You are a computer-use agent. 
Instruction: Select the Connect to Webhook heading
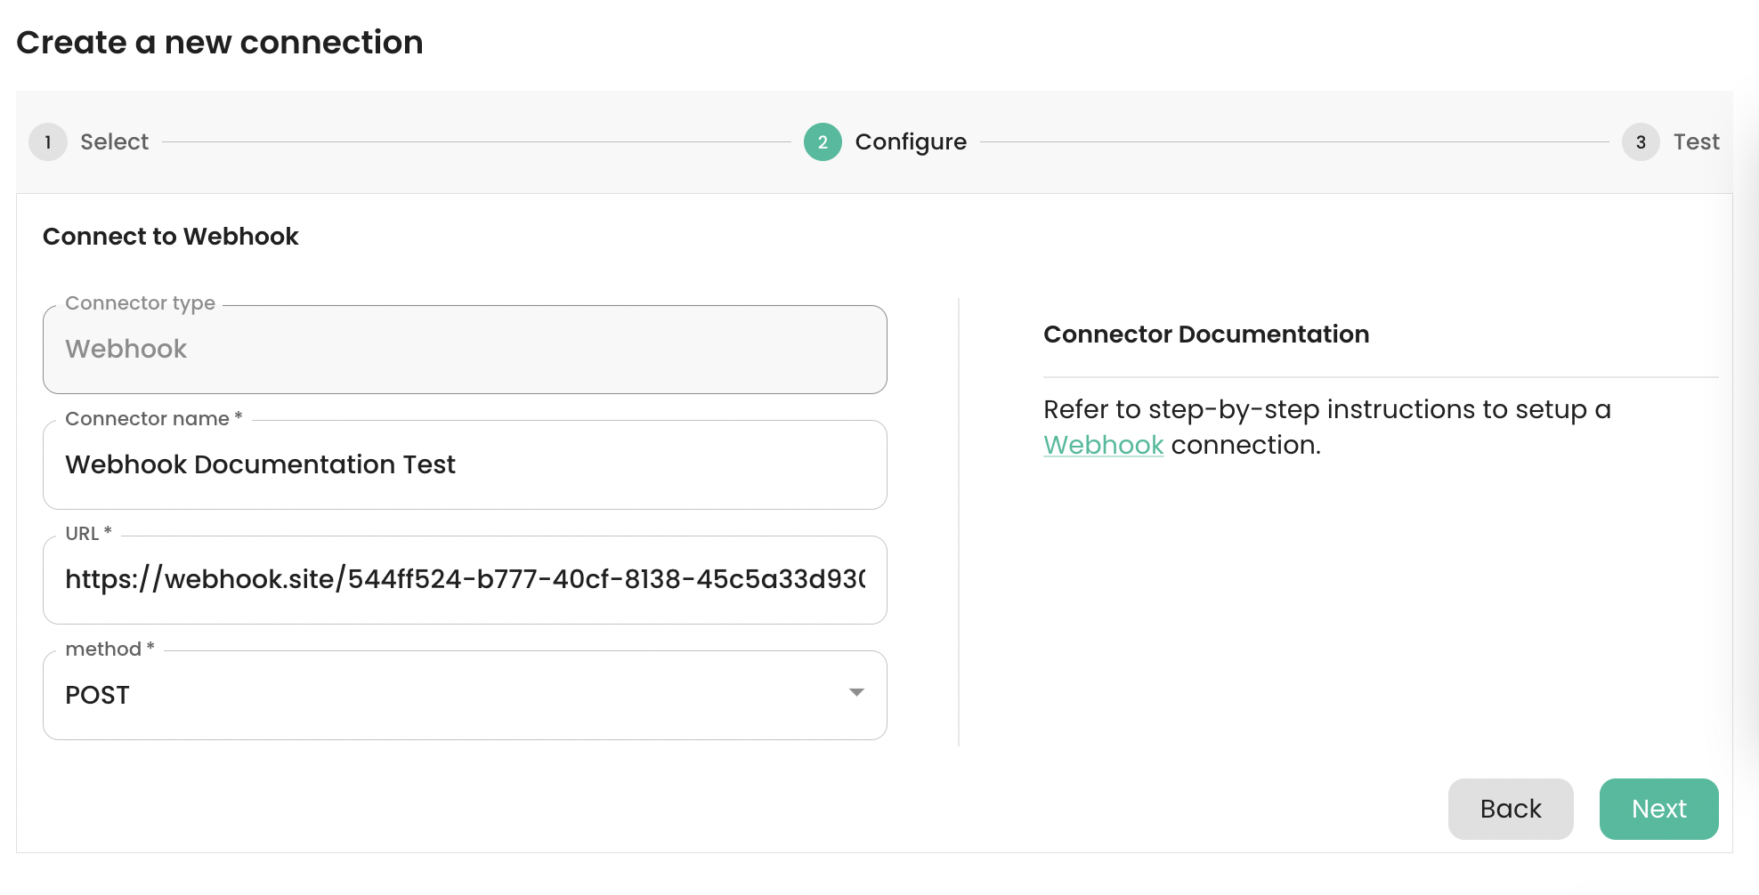[170, 236]
